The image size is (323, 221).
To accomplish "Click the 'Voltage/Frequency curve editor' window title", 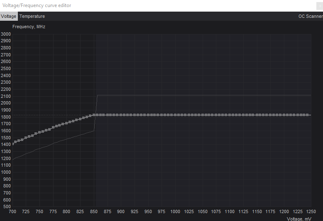I will [x=37, y=5].
